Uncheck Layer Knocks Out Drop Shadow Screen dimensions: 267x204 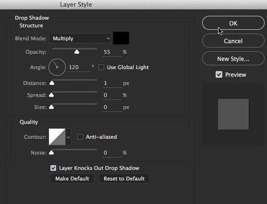(53, 168)
